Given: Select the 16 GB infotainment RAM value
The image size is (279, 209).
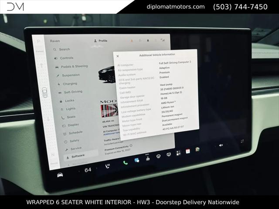Looking at the screenshot, I should [164, 98].
